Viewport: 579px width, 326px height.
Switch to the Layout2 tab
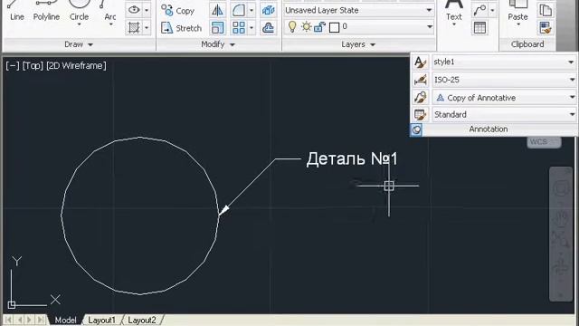142,320
